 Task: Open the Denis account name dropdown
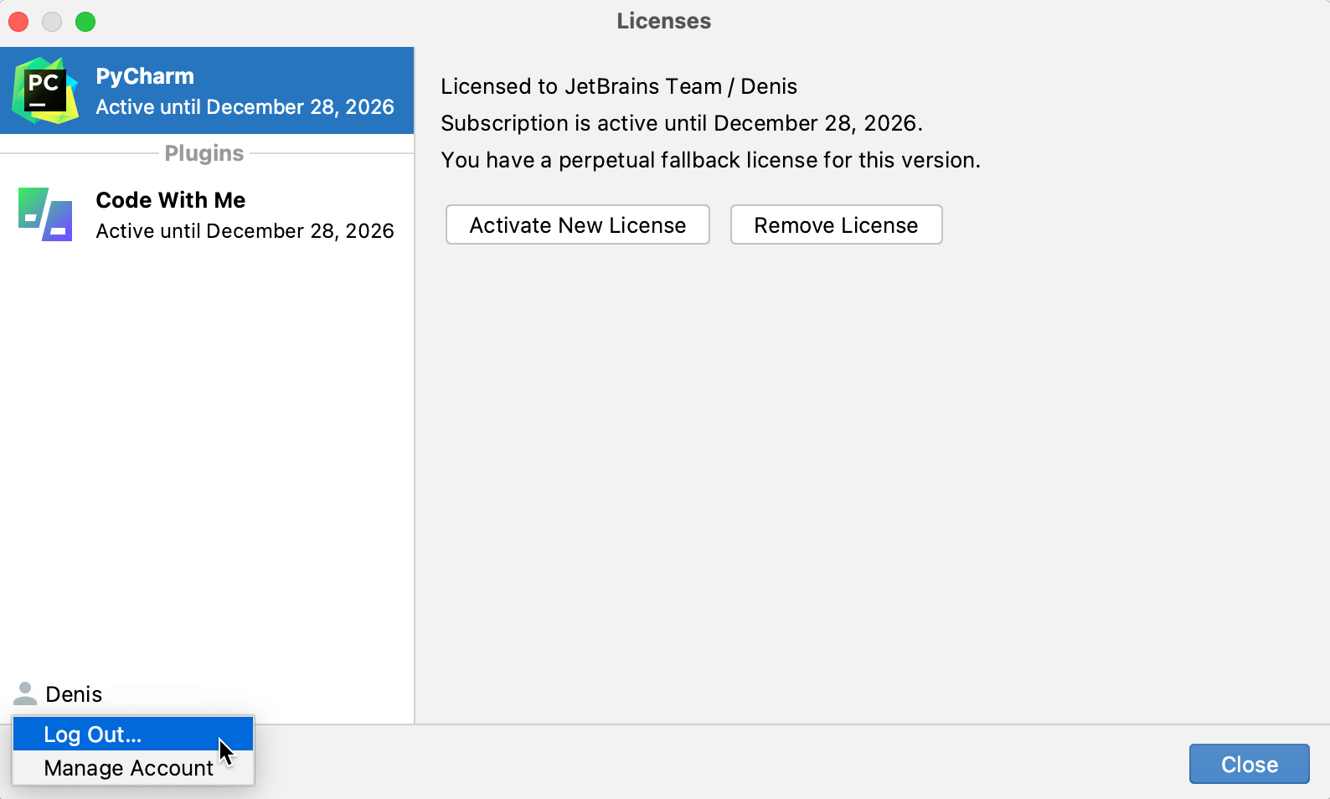click(x=74, y=694)
